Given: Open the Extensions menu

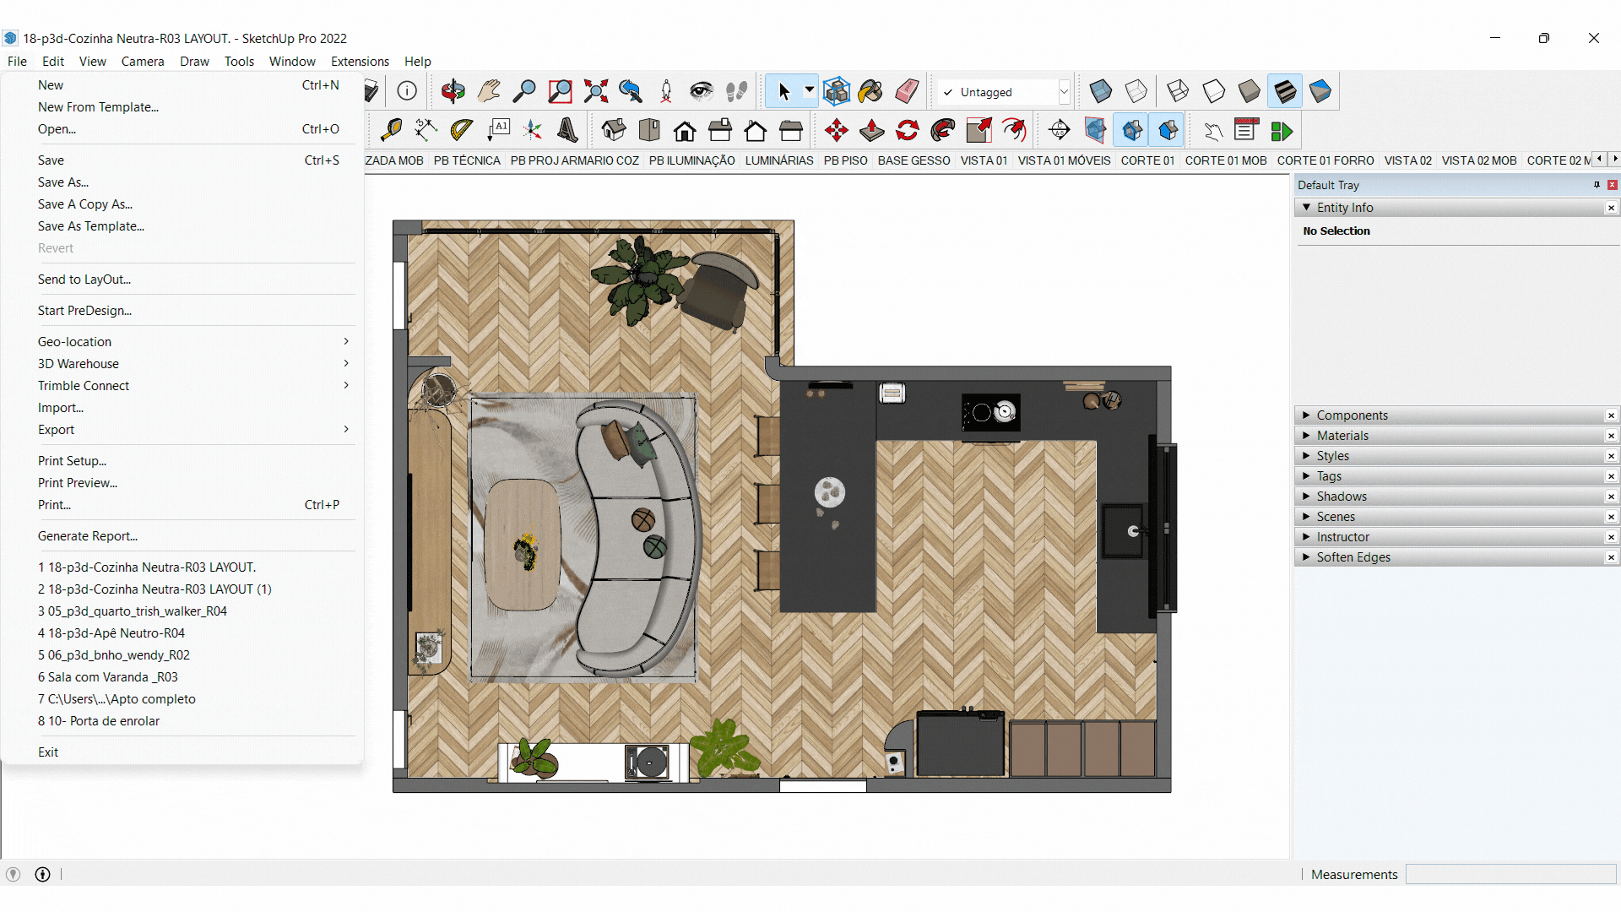Looking at the screenshot, I should click(x=360, y=62).
